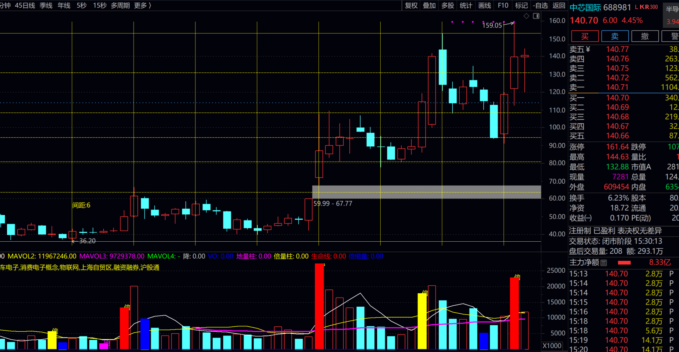The height and width of the screenshot is (352, 679).
Task: Toggle the side panel layout icon
Action: pyautogui.click(x=536, y=16)
